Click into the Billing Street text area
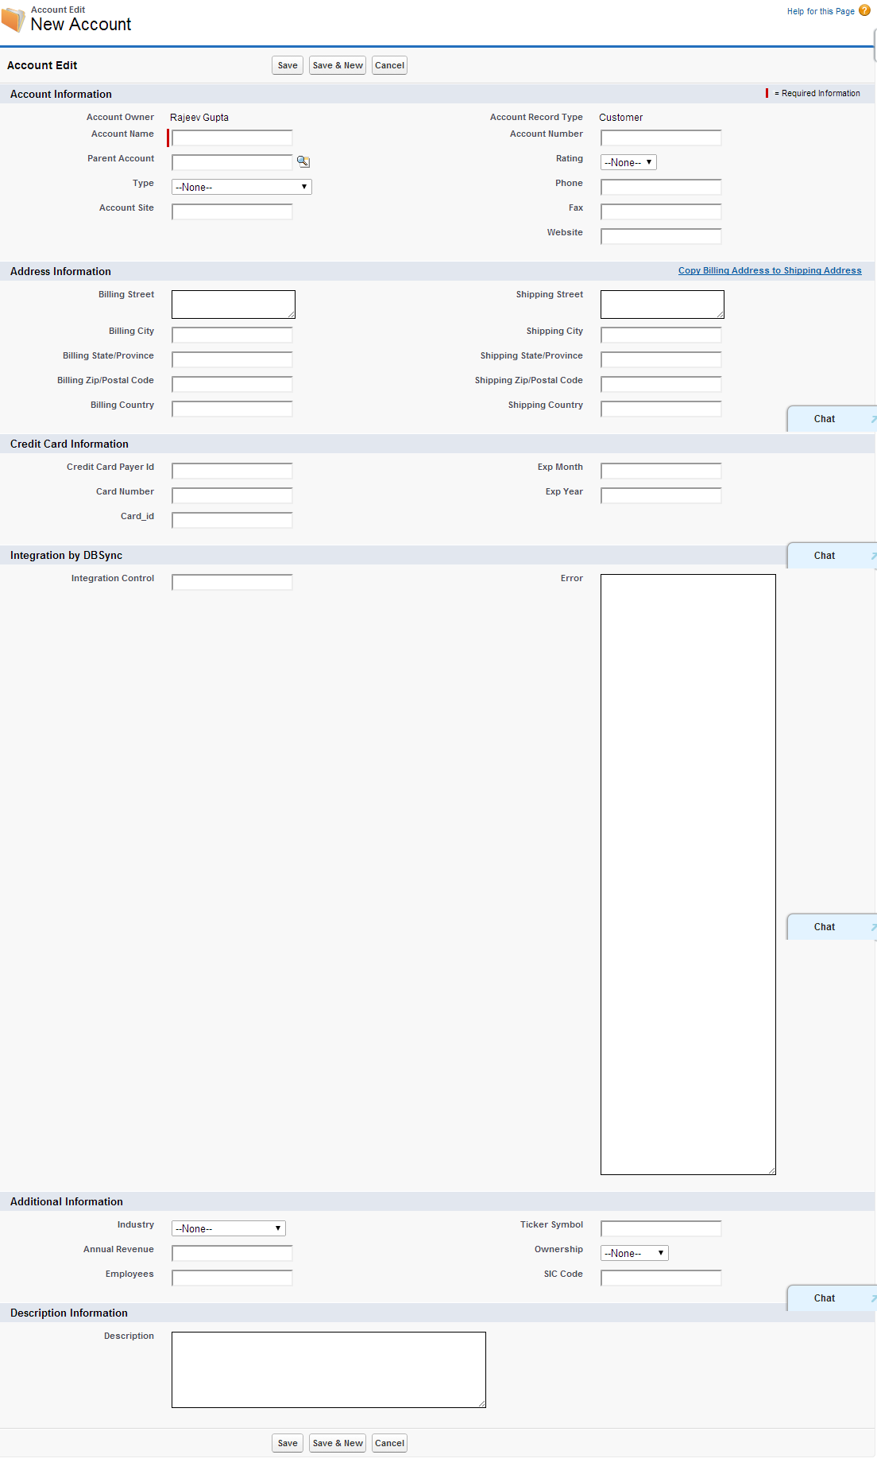The height and width of the screenshot is (1478, 877). tap(233, 305)
